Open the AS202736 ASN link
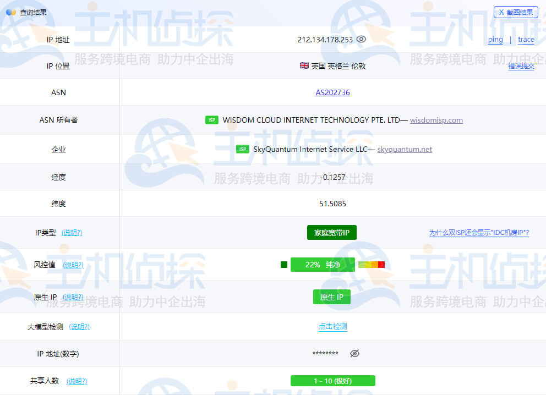 (332, 92)
